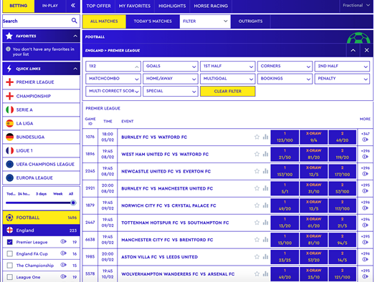Open statistics for Newcastle United vs Everton
Image resolution: width=375 pixels, height=282 pixels.
click(x=265, y=171)
